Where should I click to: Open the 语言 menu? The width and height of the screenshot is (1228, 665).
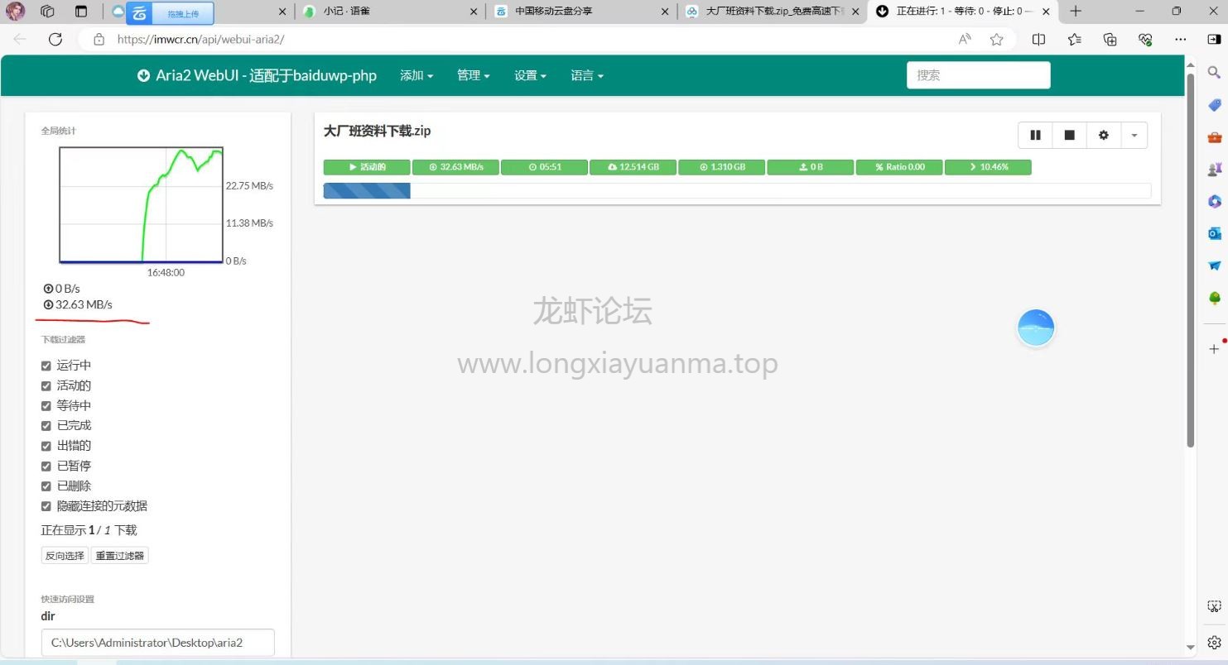point(586,75)
